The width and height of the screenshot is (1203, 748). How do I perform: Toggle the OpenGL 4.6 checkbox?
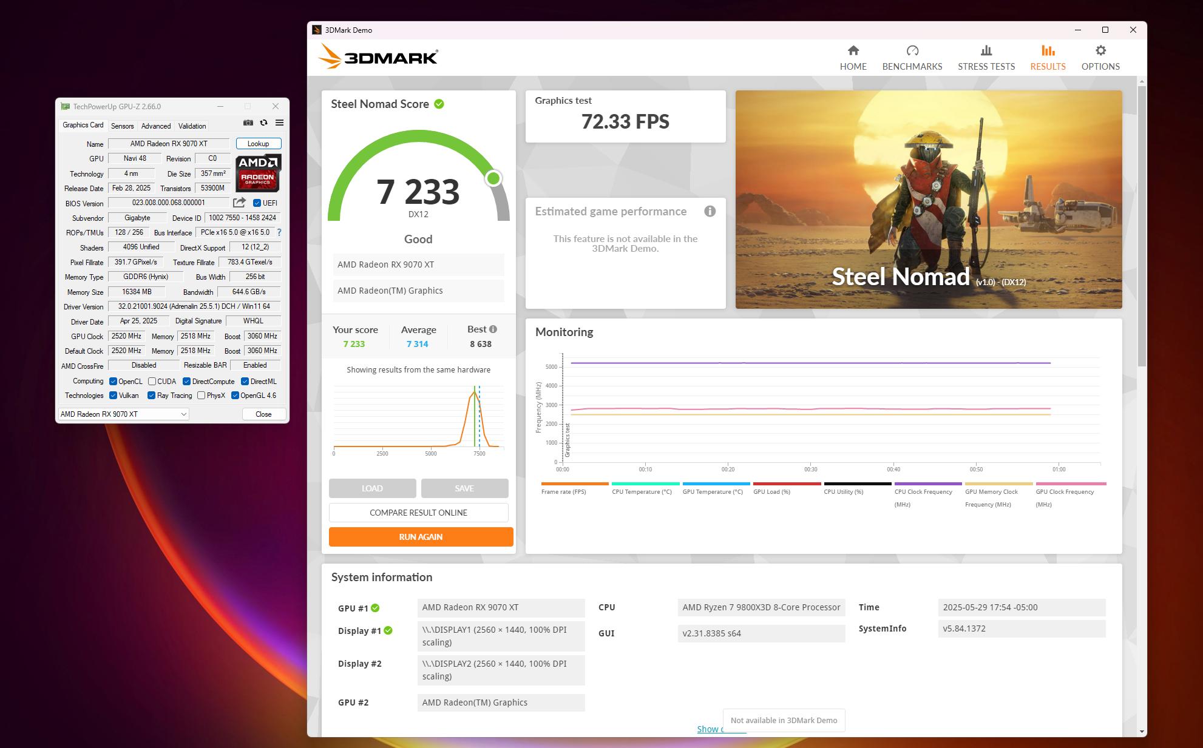point(235,396)
